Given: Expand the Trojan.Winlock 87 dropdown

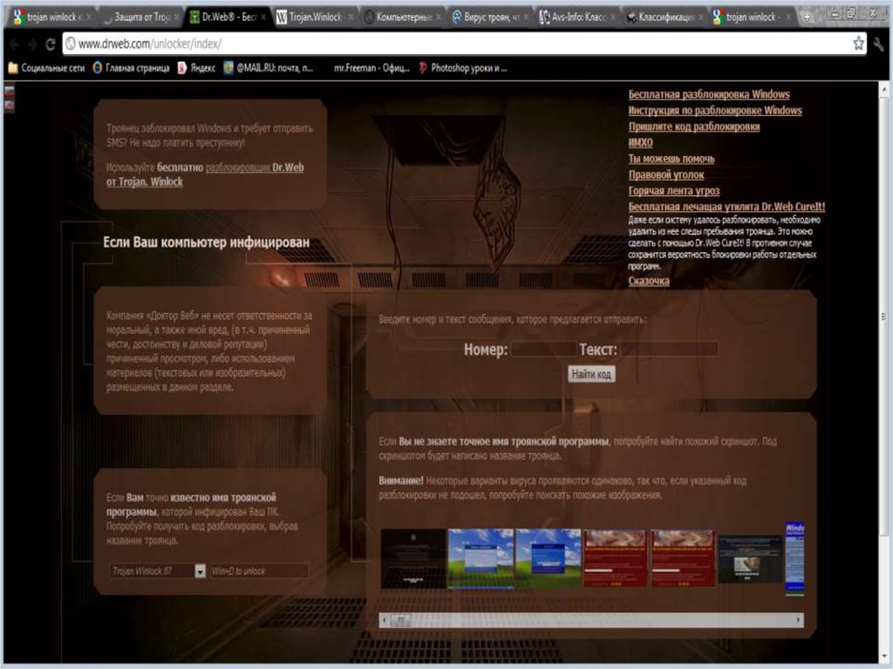Looking at the screenshot, I should [x=200, y=571].
